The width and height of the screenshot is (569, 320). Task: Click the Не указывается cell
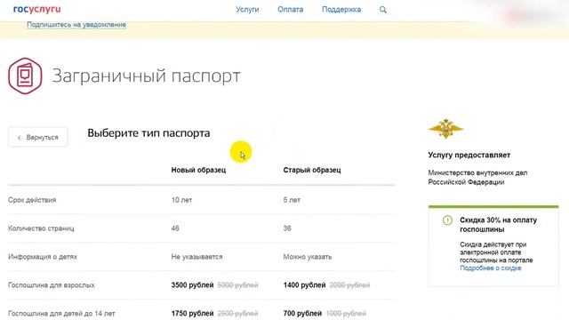tap(197, 257)
